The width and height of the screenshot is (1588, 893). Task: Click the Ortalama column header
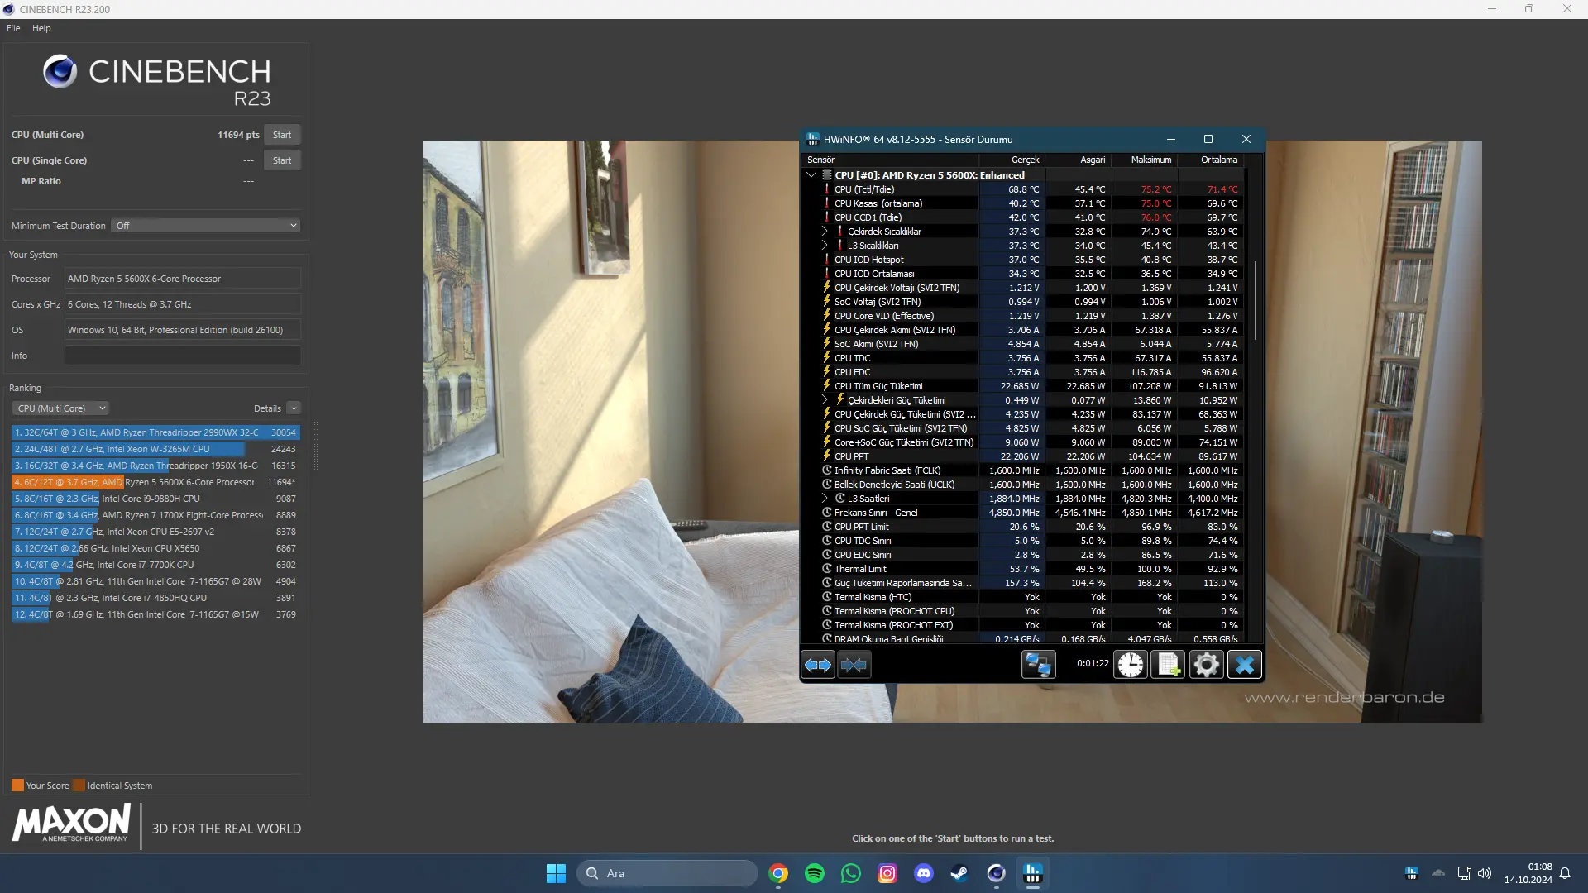point(1211,160)
